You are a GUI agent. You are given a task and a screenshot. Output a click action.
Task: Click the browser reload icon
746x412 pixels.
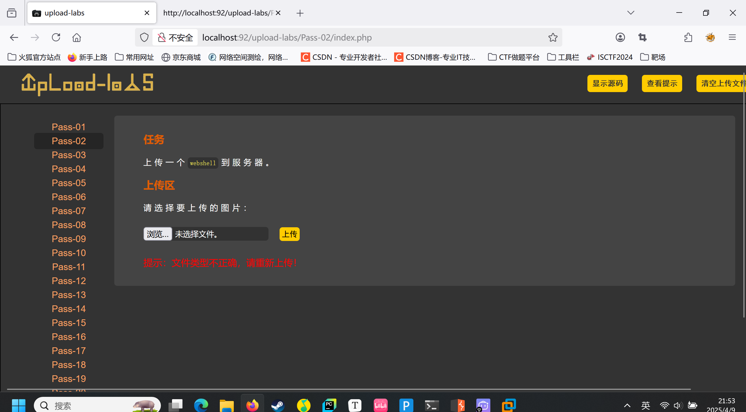pos(56,37)
